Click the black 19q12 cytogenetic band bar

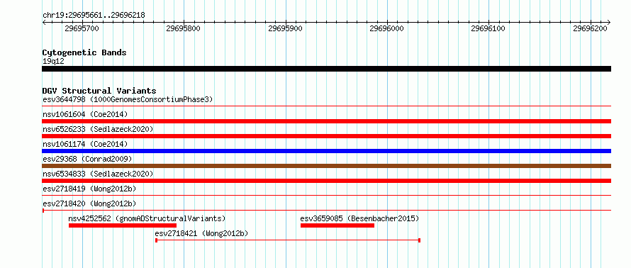326,69
